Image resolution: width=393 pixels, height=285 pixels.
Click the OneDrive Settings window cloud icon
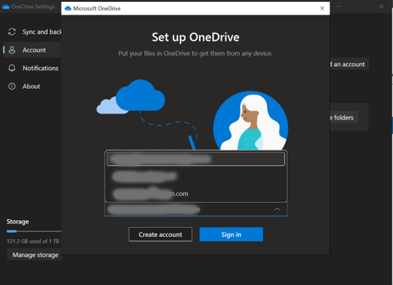pyautogui.click(x=6, y=7)
